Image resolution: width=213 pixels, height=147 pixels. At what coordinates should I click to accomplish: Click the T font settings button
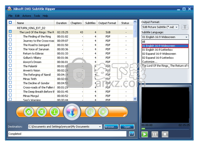tap(185, 27)
